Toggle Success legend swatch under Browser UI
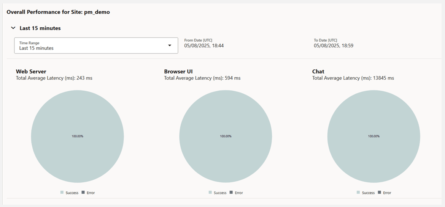The image size is (445, 207). coord(210,192)
